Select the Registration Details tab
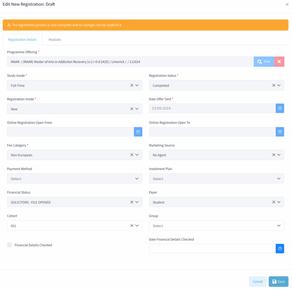This screenshot has width=292, height=289. pos(22,40)
